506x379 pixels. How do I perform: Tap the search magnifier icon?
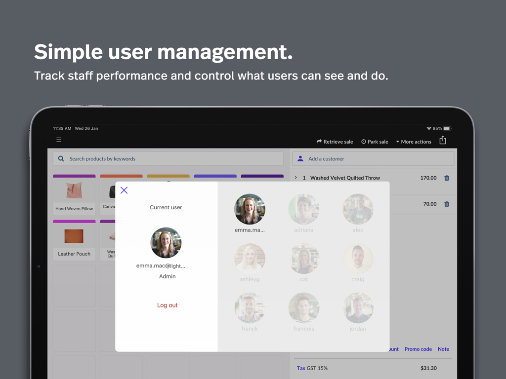(61, 158)
